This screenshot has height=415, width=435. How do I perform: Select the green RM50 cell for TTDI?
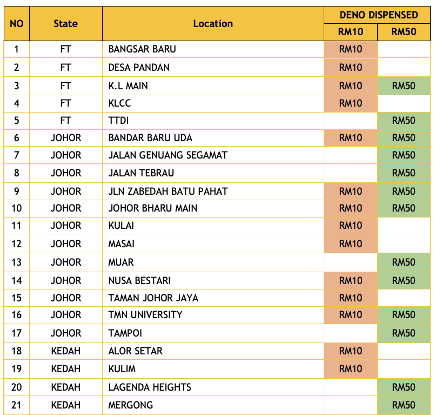(404, 121)
